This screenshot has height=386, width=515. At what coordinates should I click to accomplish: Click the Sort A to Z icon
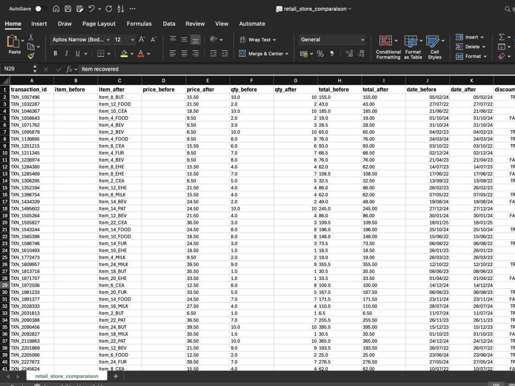(x=121, y=9)
